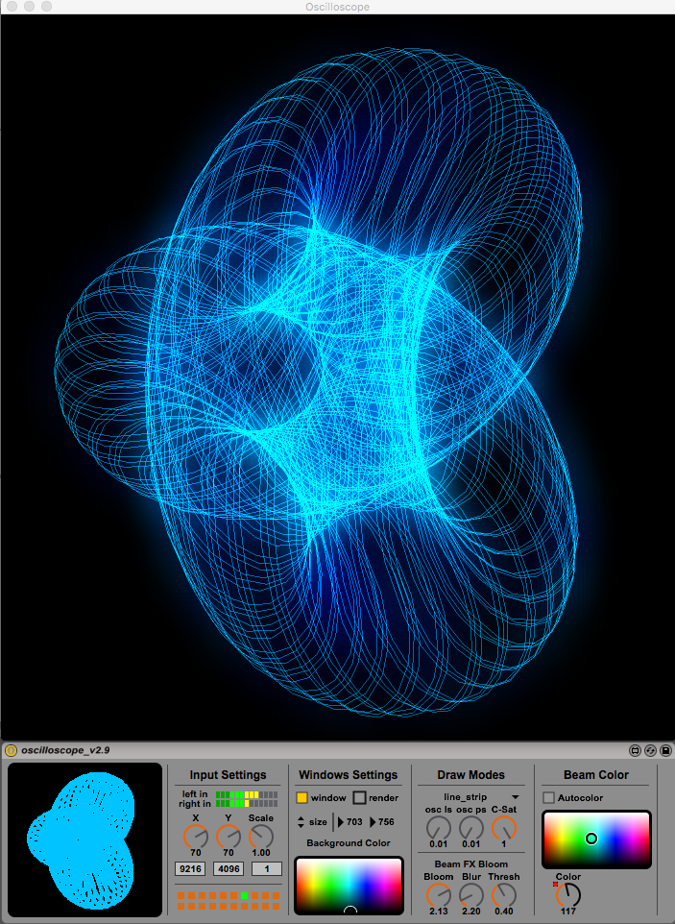Pick a color in Beam Color picker

[x=596, y=839]
